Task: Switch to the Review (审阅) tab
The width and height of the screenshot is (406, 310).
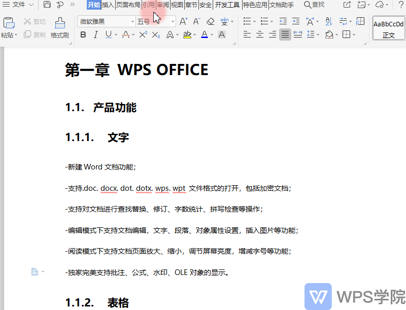Action: 163,5
